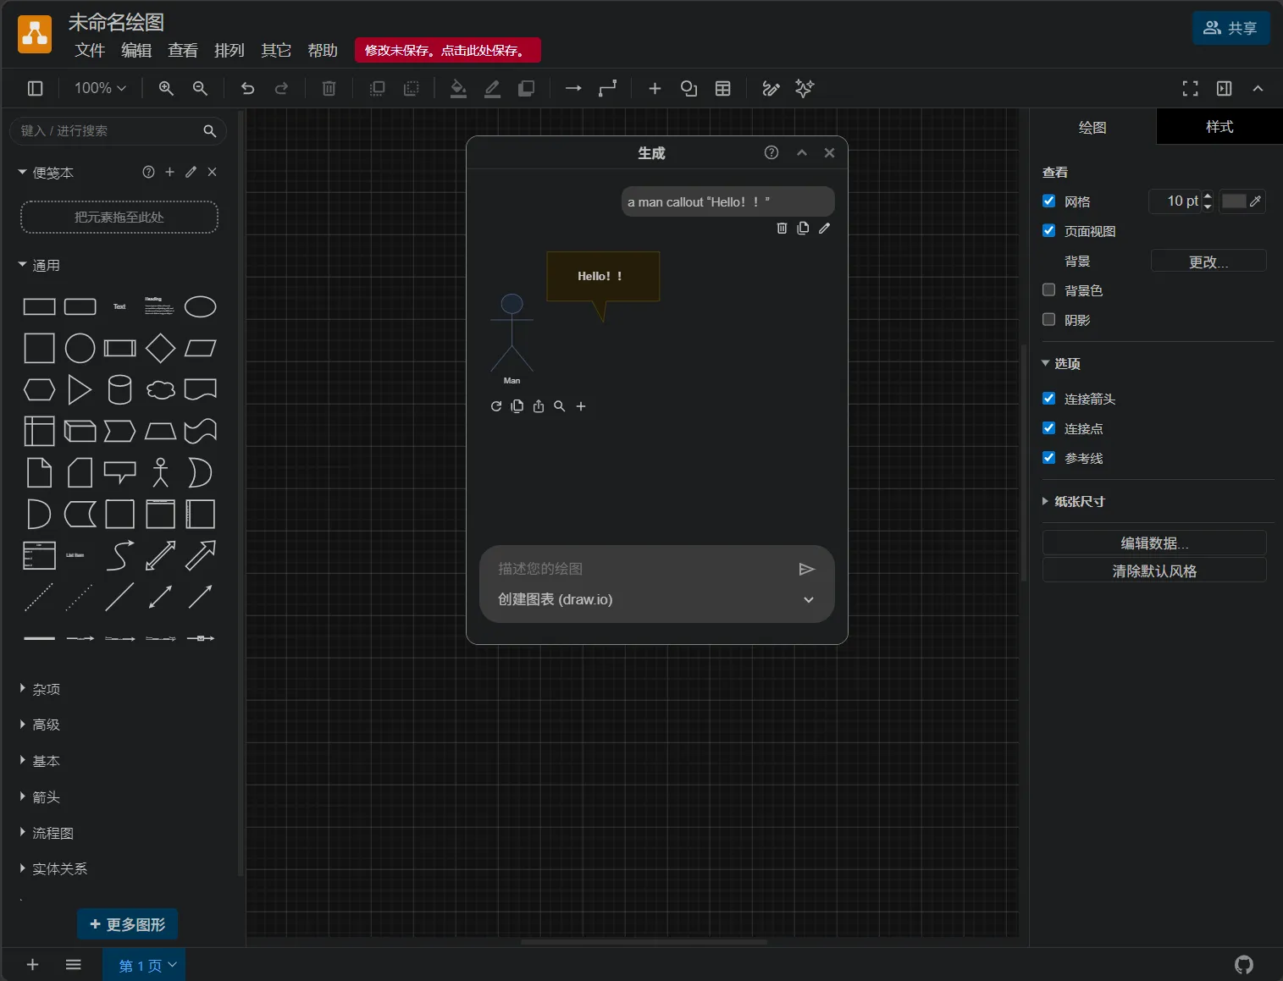1283x981 pixels.
Task: Edit the prompt with pencil icon
Action: click(824, 228)
